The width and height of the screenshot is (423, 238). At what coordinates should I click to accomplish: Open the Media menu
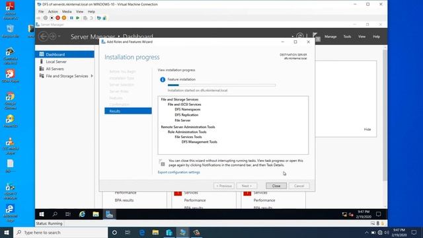pyautogui.click(x=67, y=12)
